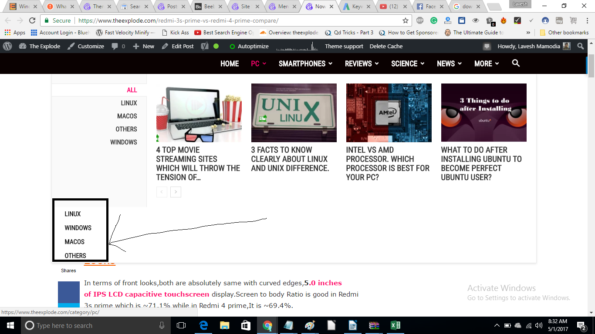
Task: Go to the Home menu item
Action: [x=230, y=63]
